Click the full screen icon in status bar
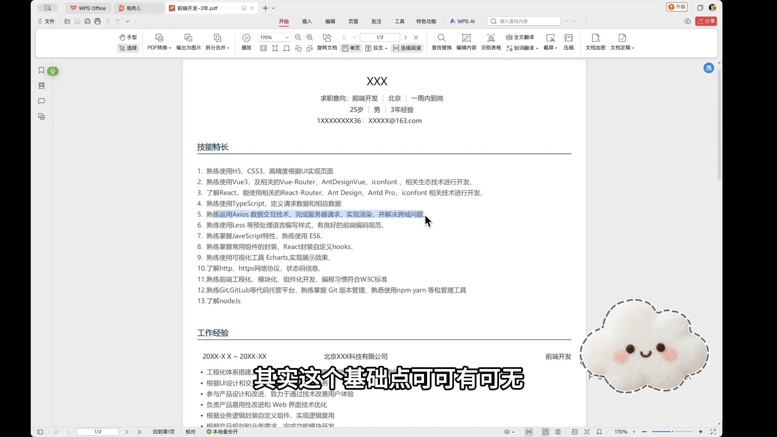 pos(713,432)
